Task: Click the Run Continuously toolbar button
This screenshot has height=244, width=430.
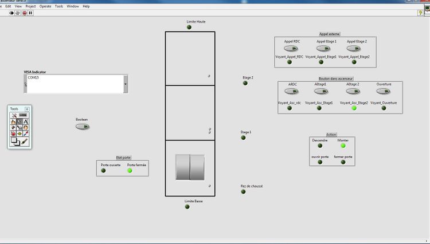Action: [x=17, y=12]
